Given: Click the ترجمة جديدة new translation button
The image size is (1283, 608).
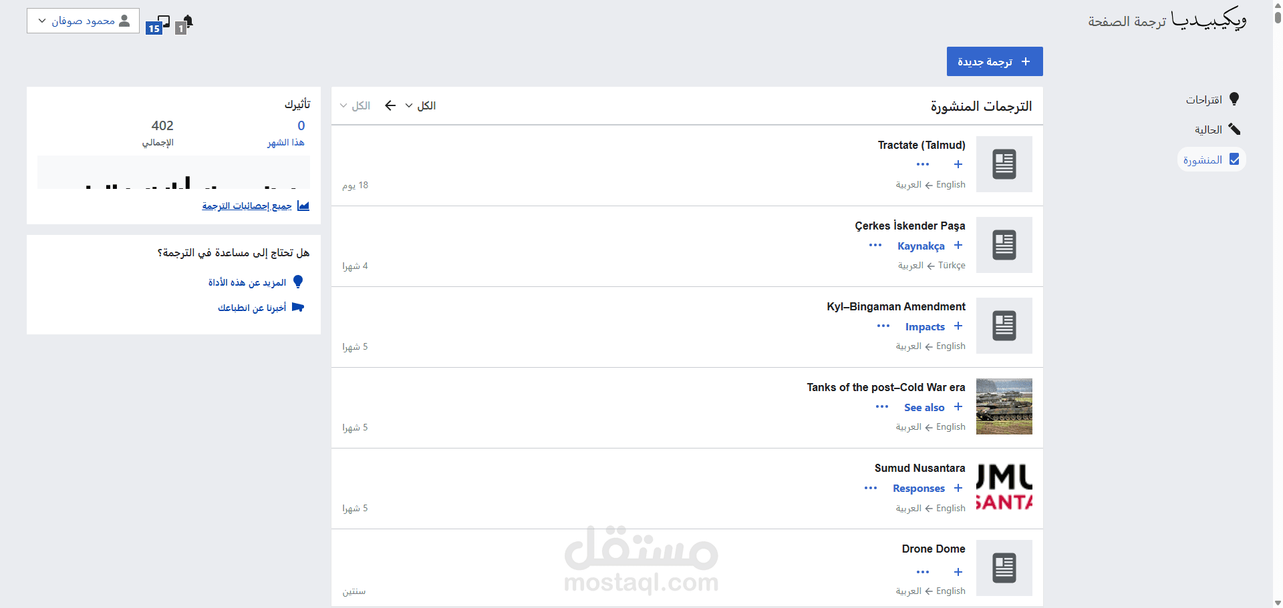Looking at the screenshot, I should click(x=994, y=61).
